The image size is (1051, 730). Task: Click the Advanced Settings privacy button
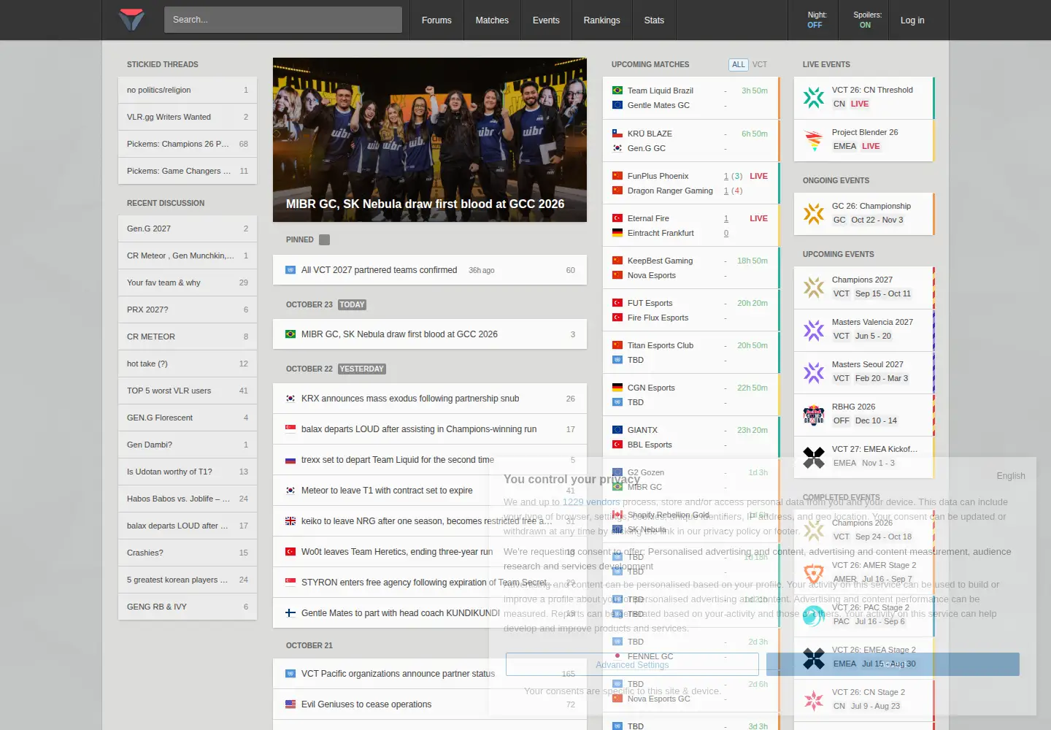[x=632, y=664]
